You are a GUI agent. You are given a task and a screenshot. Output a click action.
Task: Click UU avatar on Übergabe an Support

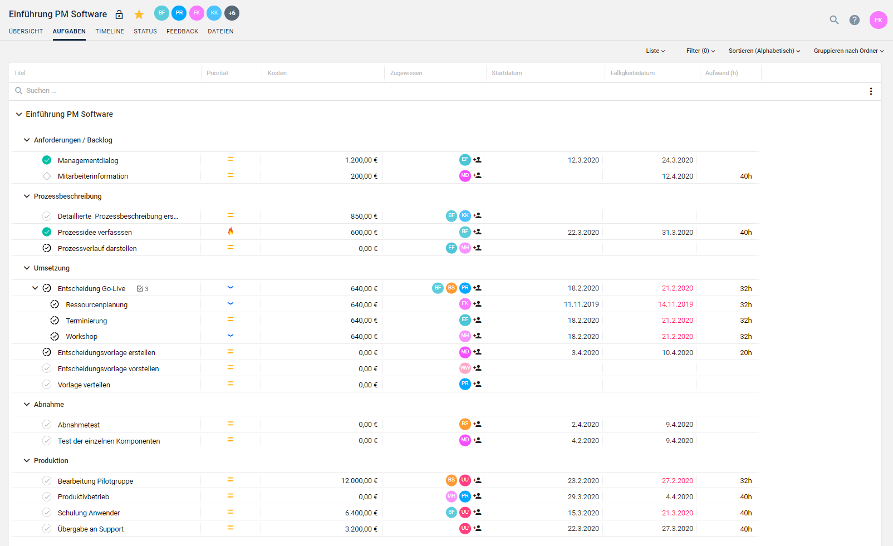click(465, 528)
